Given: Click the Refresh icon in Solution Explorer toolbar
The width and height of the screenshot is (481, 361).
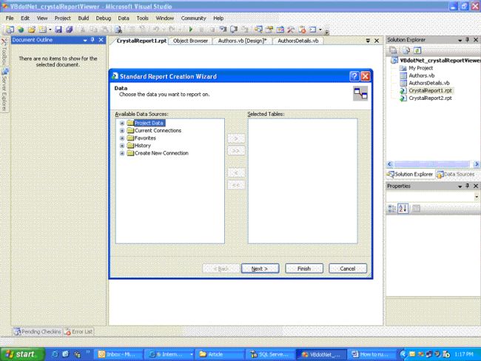Looking at the screenshot, I should click(x=417, y=50).
